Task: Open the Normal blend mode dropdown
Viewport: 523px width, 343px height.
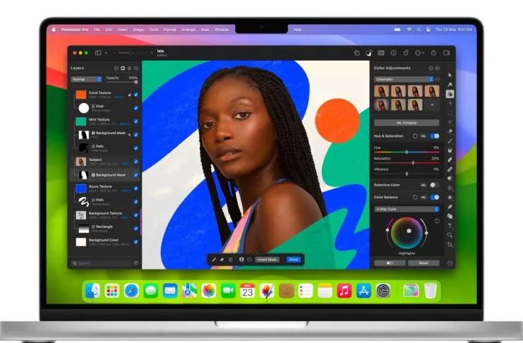Action: pos(86,80)
